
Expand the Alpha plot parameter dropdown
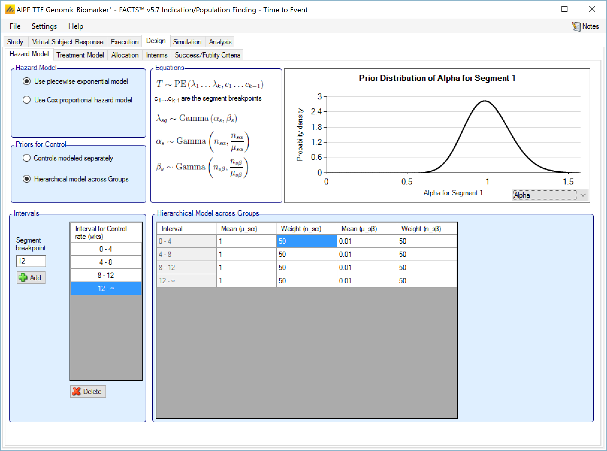(x=583, y=195)
